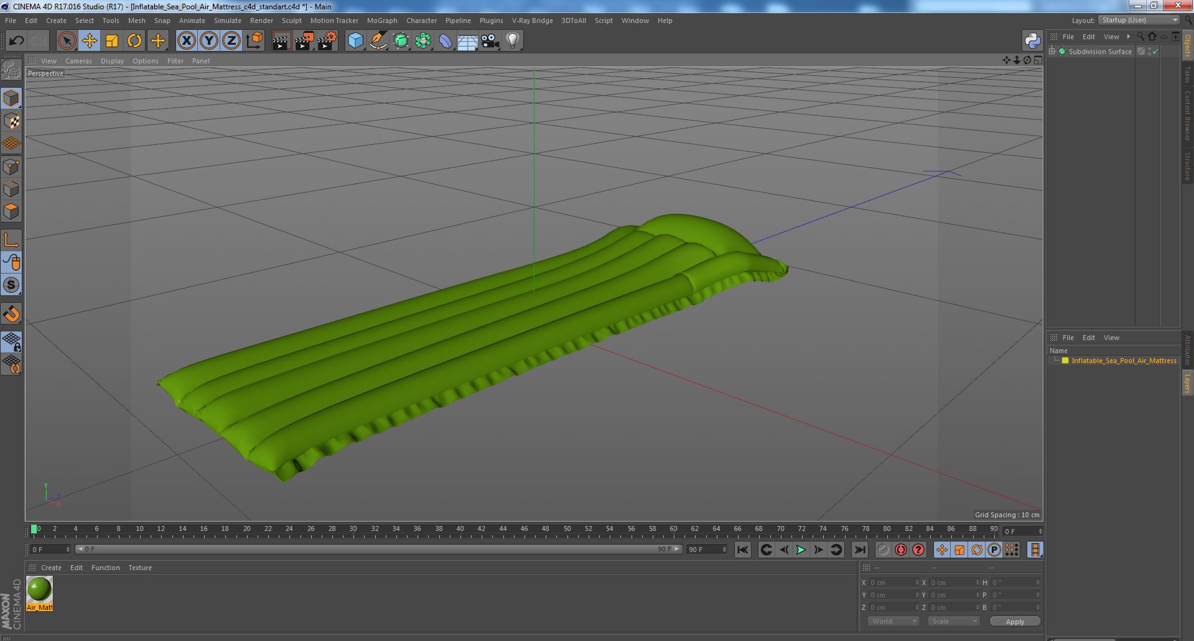The height and width of the screenshot is (641, 1194).
Task: Click Record Active Objects button
Action: [883, 550]
